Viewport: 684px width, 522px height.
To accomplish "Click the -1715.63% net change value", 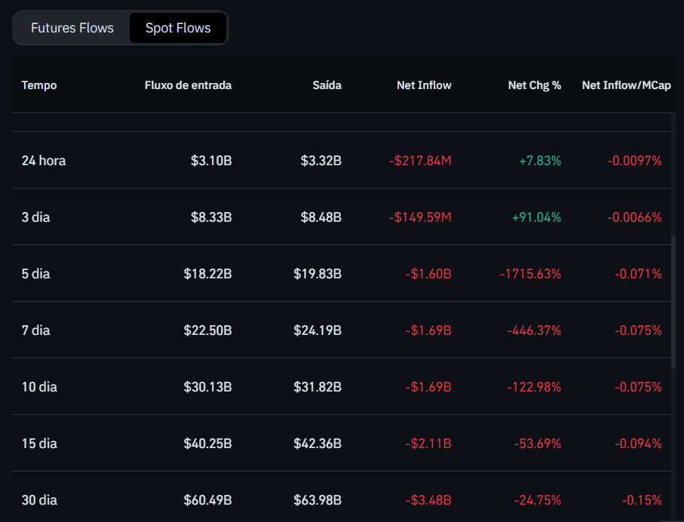I will [530, 274].
